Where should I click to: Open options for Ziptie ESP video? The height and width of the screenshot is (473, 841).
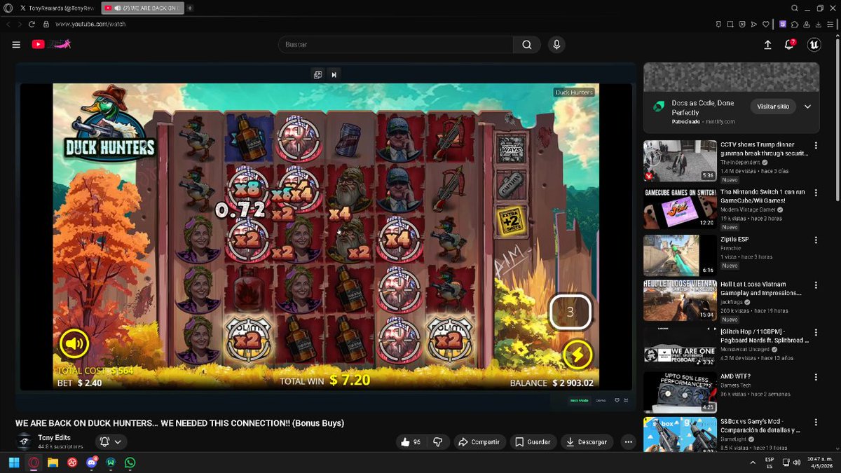816,240
